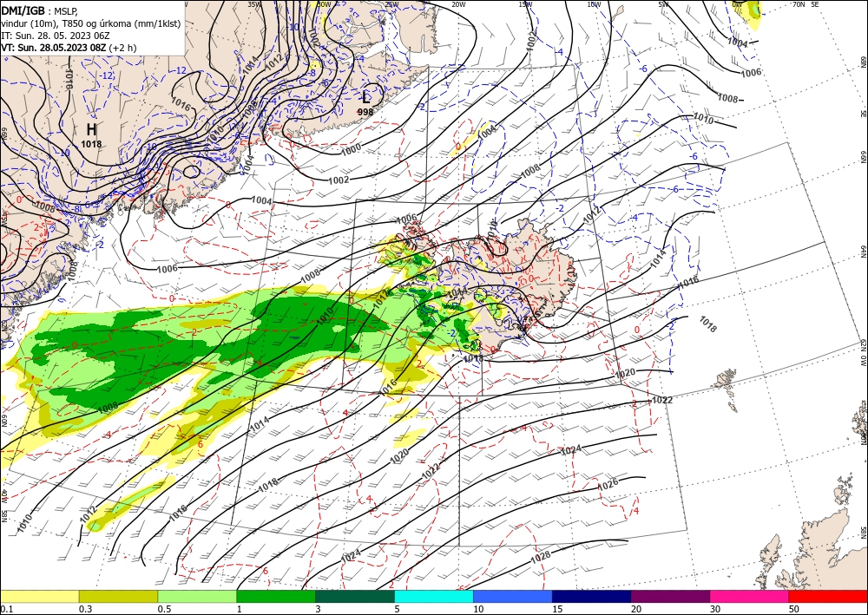Click the light yellow 0.1–0.3 legend swatch

39,597
